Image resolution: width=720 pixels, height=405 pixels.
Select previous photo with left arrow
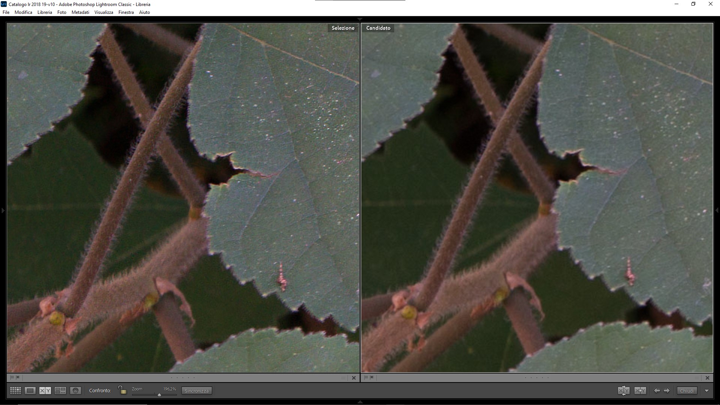657,391
